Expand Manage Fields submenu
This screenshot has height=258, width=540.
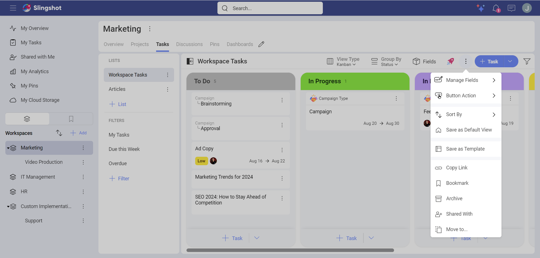[466, 80]
